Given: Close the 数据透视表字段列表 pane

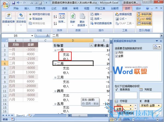Looking at the screenshot, I should [x=161, y=41].
